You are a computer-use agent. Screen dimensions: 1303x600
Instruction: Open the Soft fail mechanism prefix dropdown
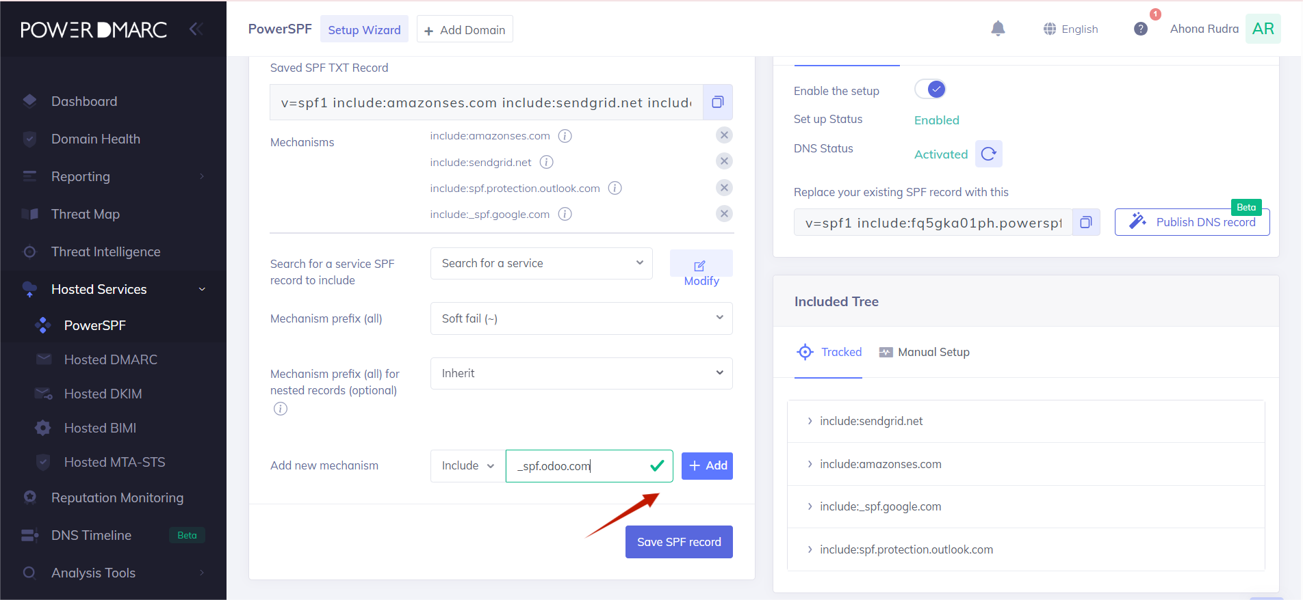pyautogui.click(x=581, y=318)
